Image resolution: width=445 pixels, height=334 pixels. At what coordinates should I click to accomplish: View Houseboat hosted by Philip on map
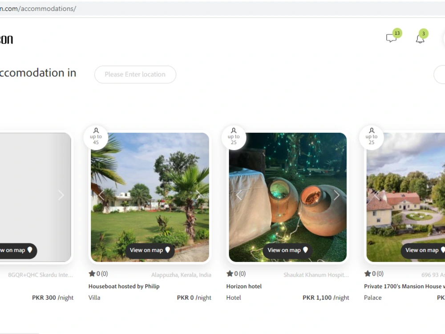(150, 250)
